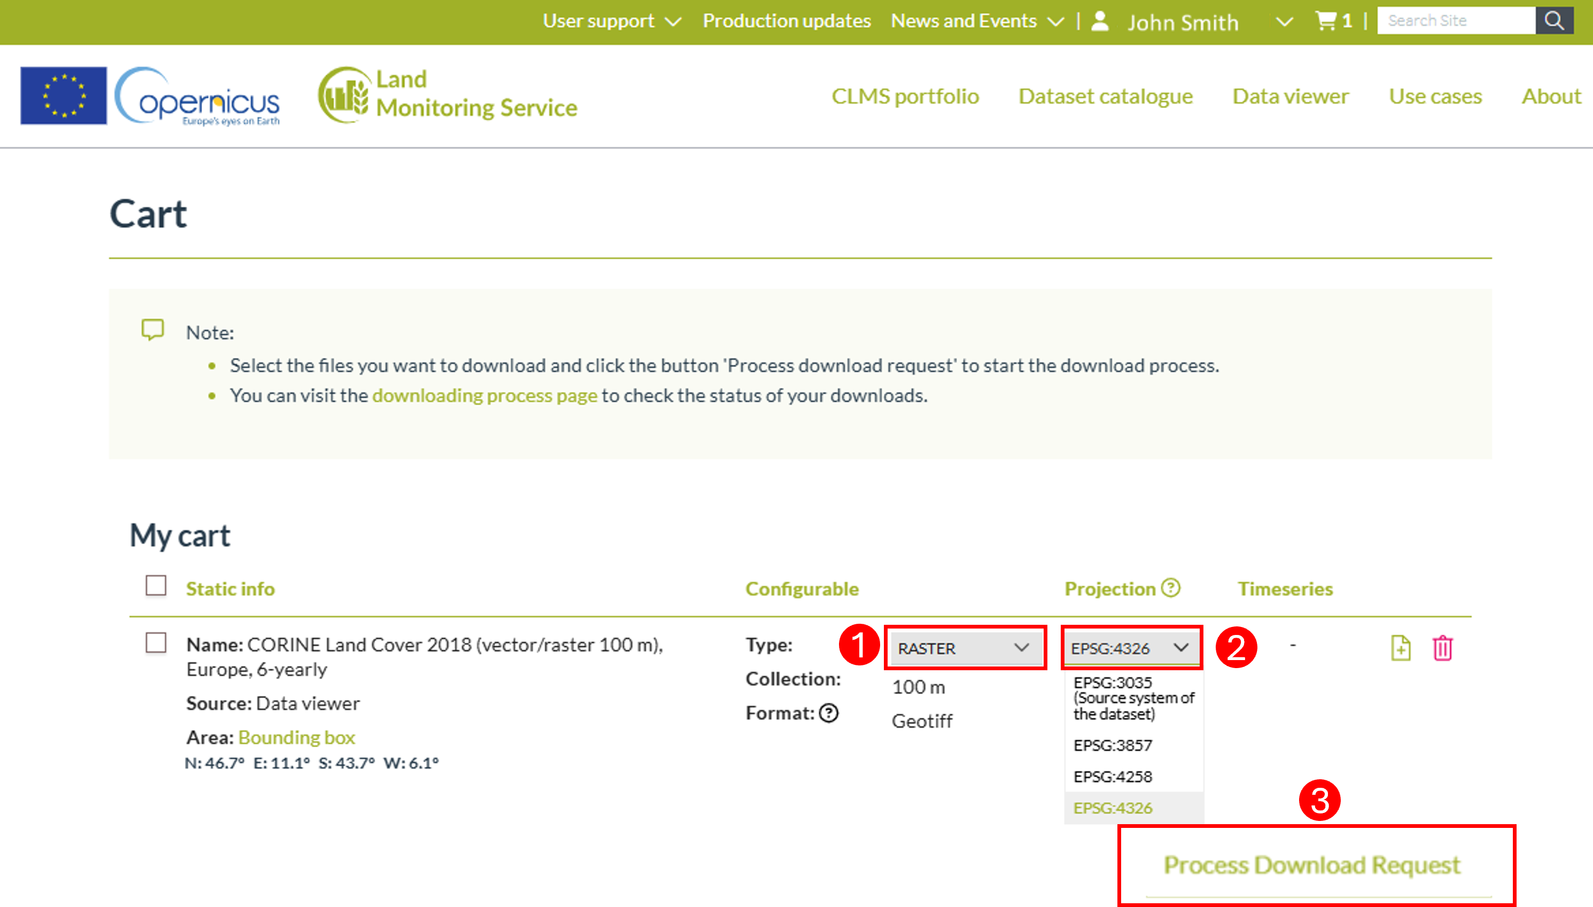Open the Projection help question icon
The height and width of the screenshot is (907, 1593).
click(x=1171, y=587)
